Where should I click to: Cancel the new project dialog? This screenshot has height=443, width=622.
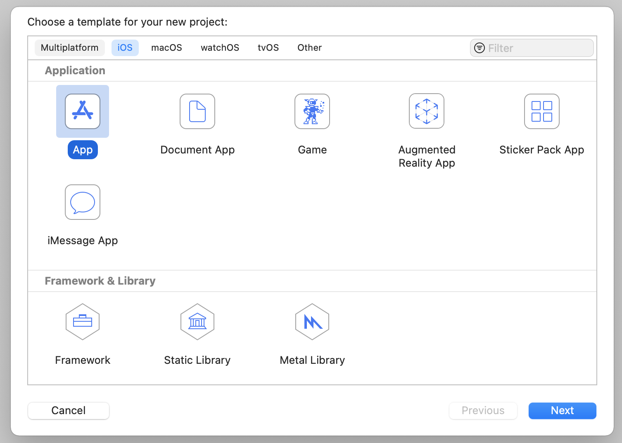[x=69, y=410]
